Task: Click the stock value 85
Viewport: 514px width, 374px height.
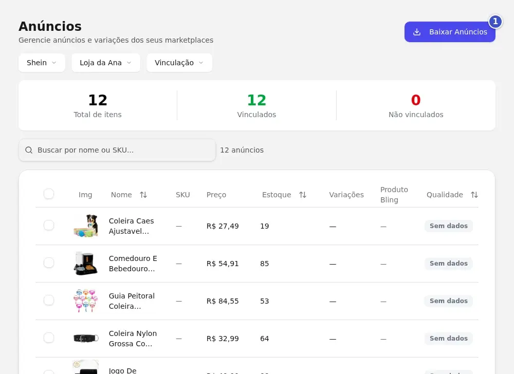Action: coord(265,264)
